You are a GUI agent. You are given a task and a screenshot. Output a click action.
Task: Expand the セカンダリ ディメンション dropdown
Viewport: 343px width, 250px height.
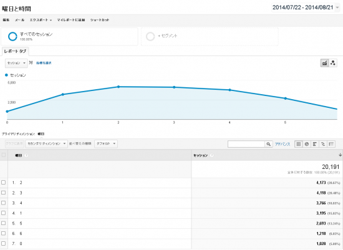46,143
